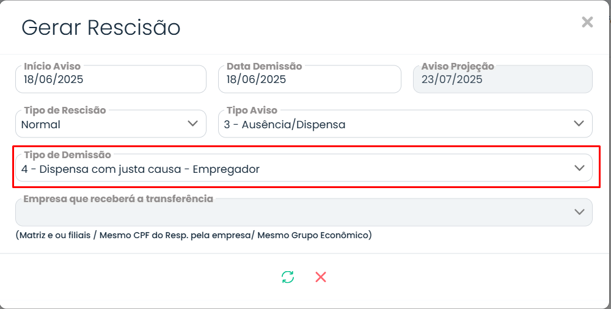The height and width of the screenshot is (309, 611).
Task: Open the Empresa que receberá a transferência dropdown
Action: tap(293, 213)
